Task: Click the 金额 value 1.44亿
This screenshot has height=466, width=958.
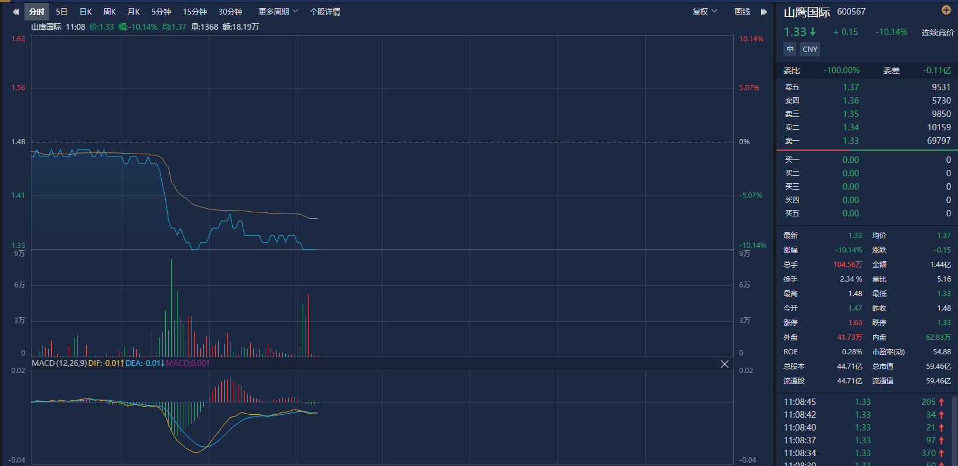Action: coord(941,265)
